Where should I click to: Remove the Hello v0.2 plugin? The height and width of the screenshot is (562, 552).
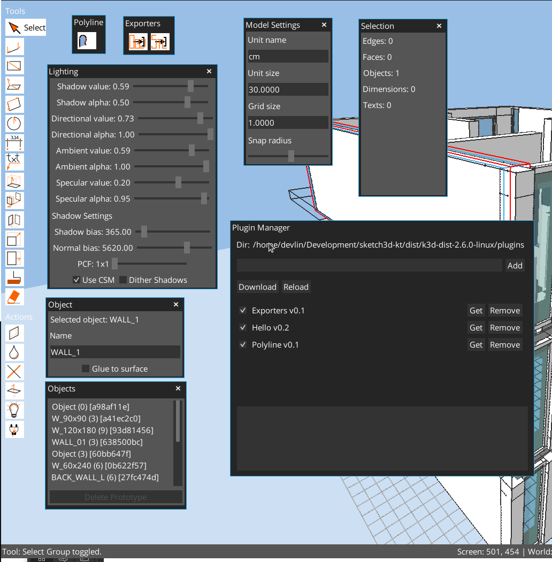[x=505, y=327]
